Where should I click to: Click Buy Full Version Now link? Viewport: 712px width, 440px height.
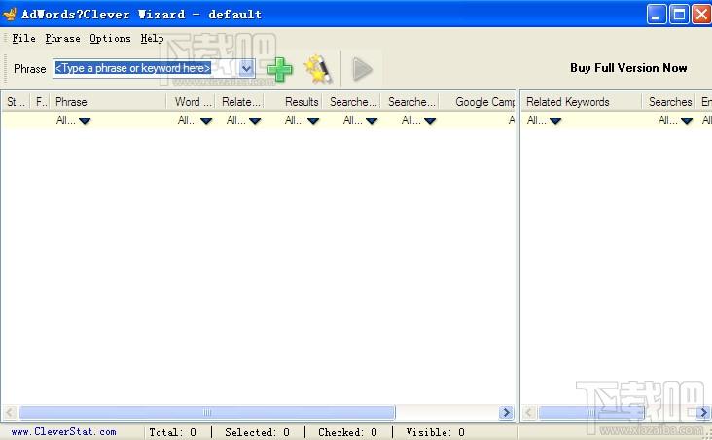click(x=628, y=68)
